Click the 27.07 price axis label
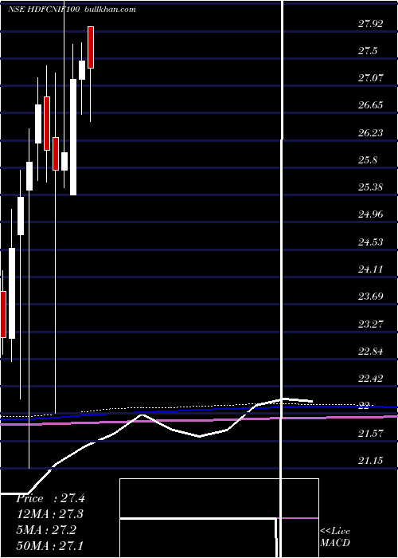Screen dimensions: 398x558 click(x=370, y=78)
